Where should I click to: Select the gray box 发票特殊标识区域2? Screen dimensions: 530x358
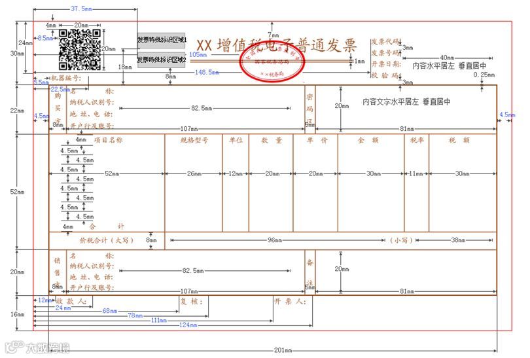pyautogui.click(x=161, y=60)
